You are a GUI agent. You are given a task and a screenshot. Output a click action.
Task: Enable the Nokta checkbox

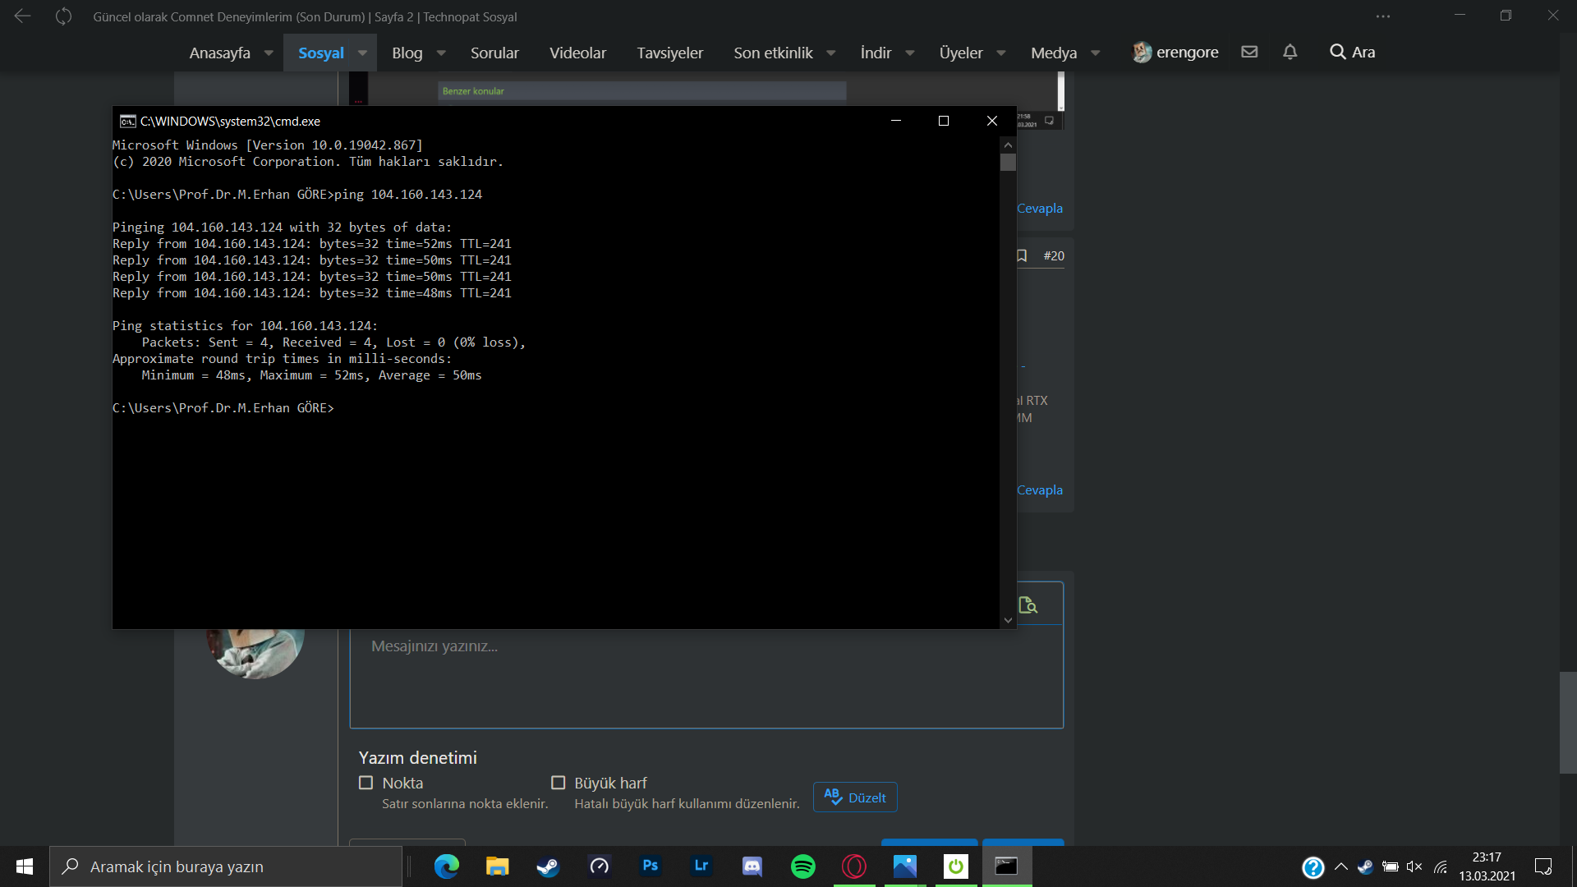coord(366,783)
